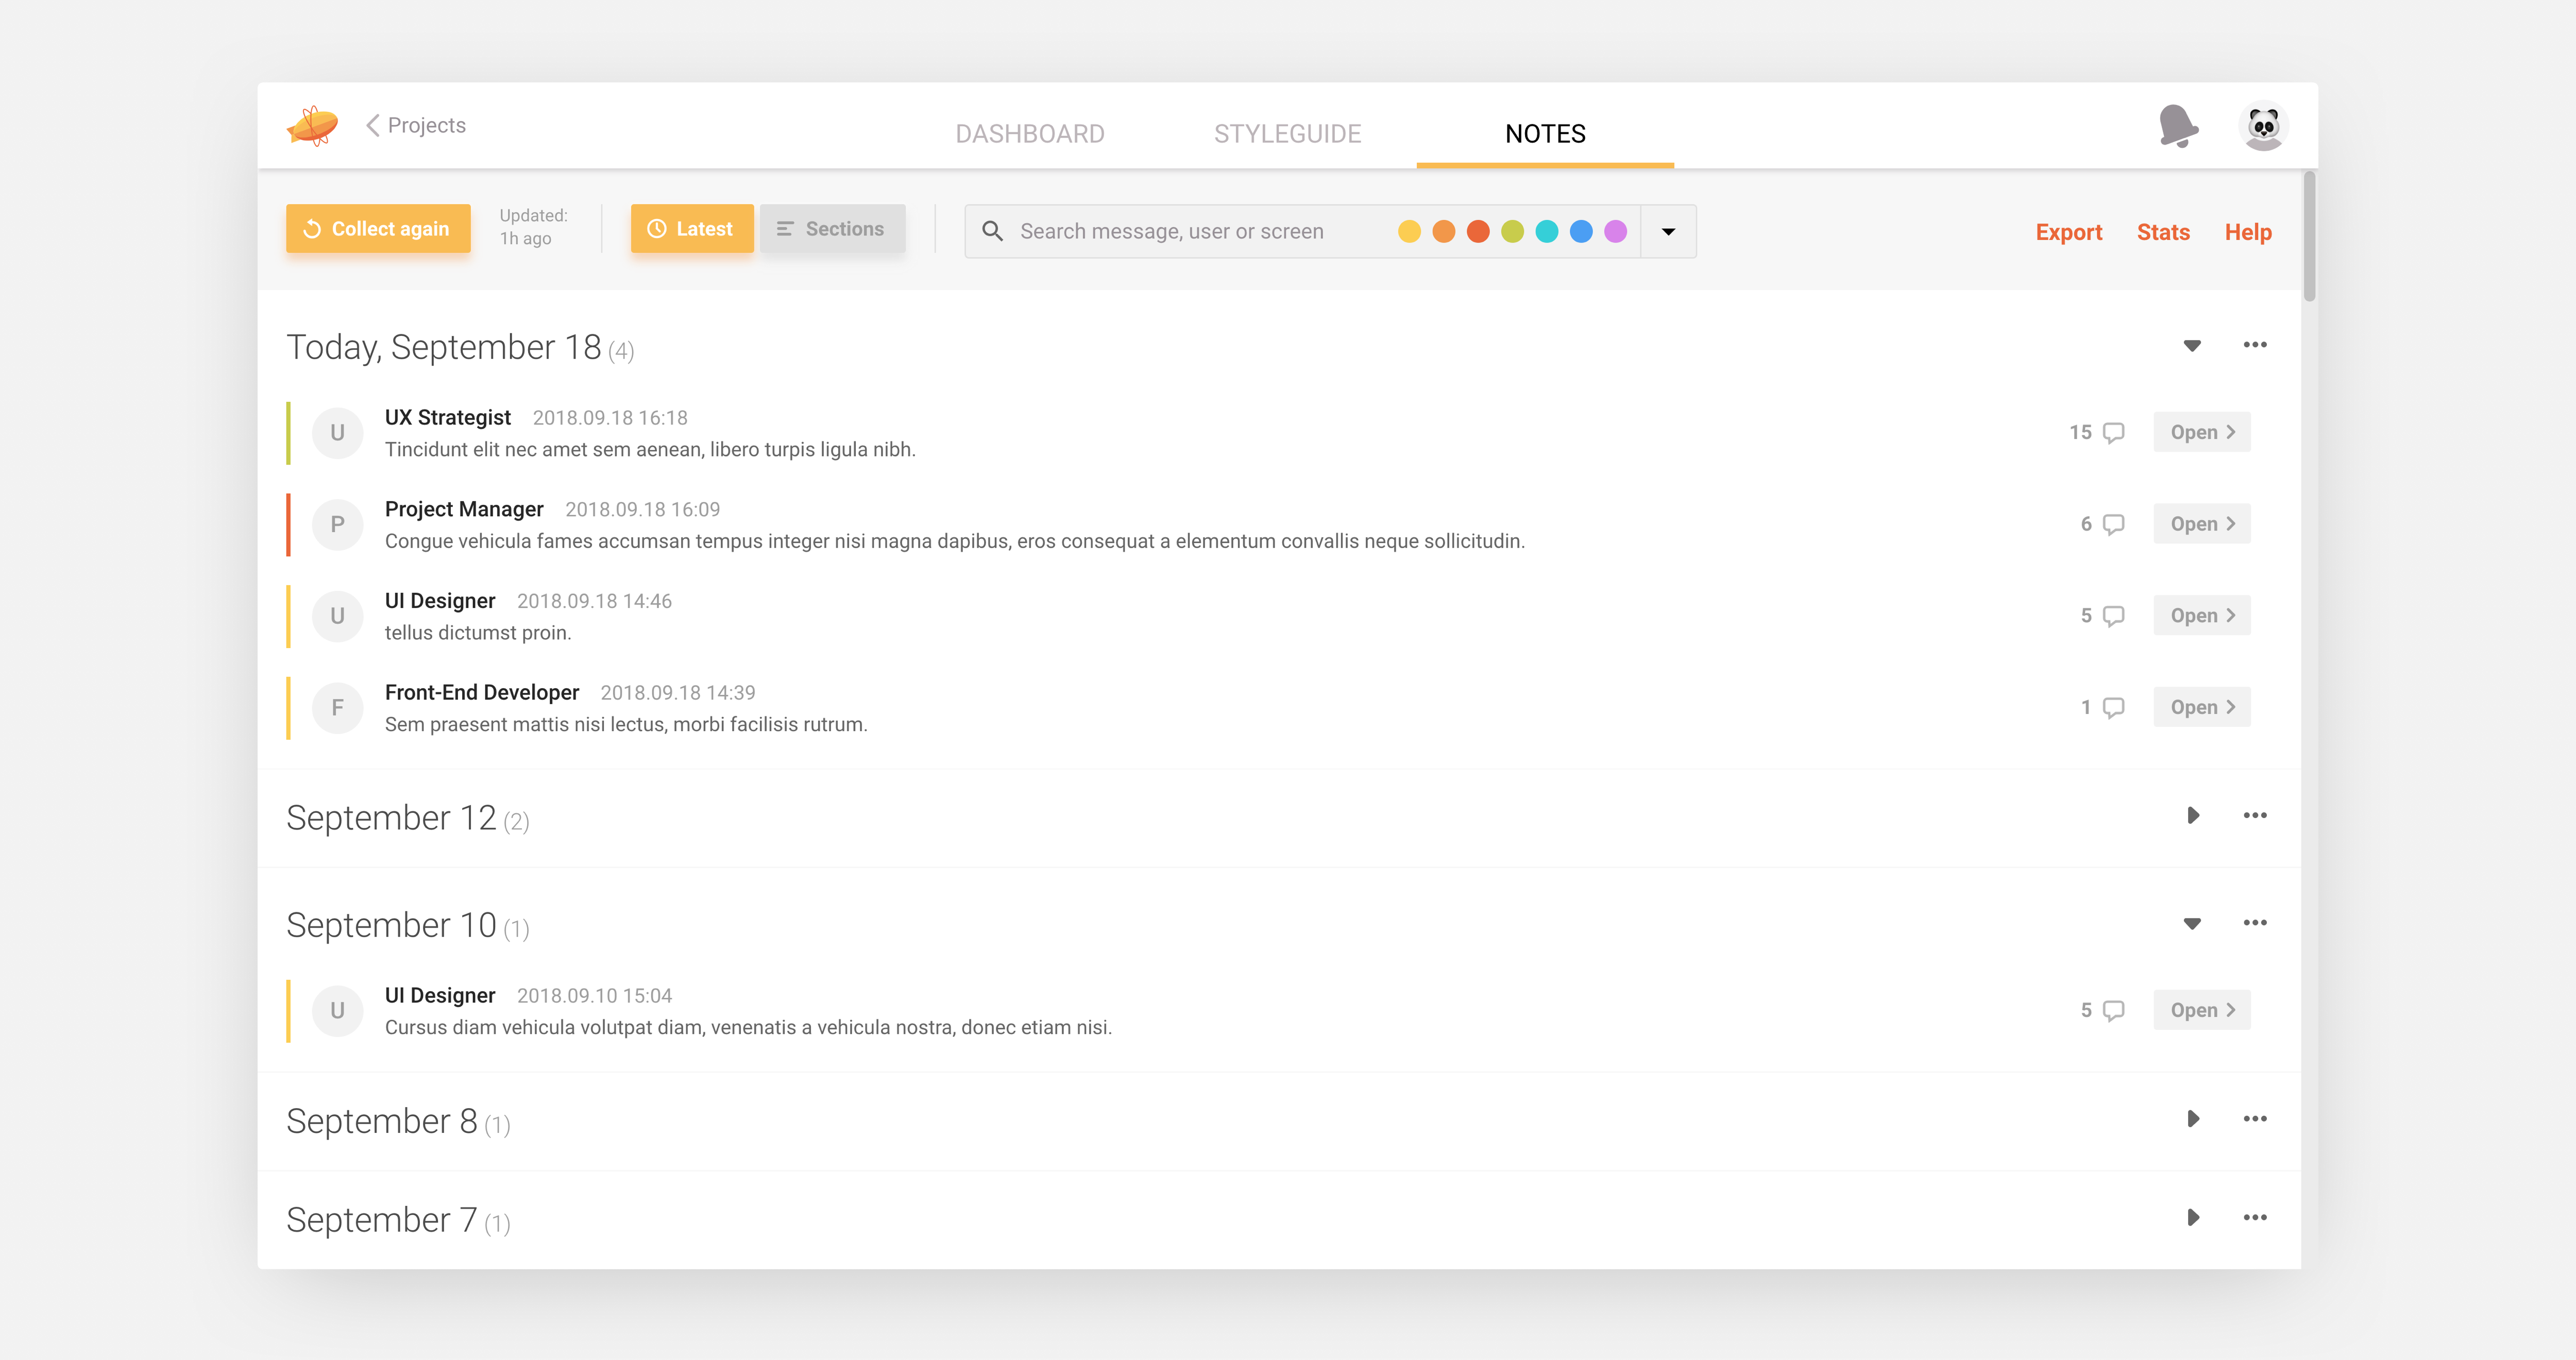
Task: Open more options for September 12
Action: coord(2255,816)
